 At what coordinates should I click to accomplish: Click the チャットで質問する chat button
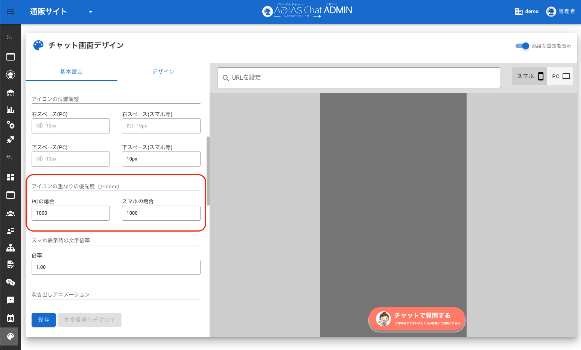[417, 319]
